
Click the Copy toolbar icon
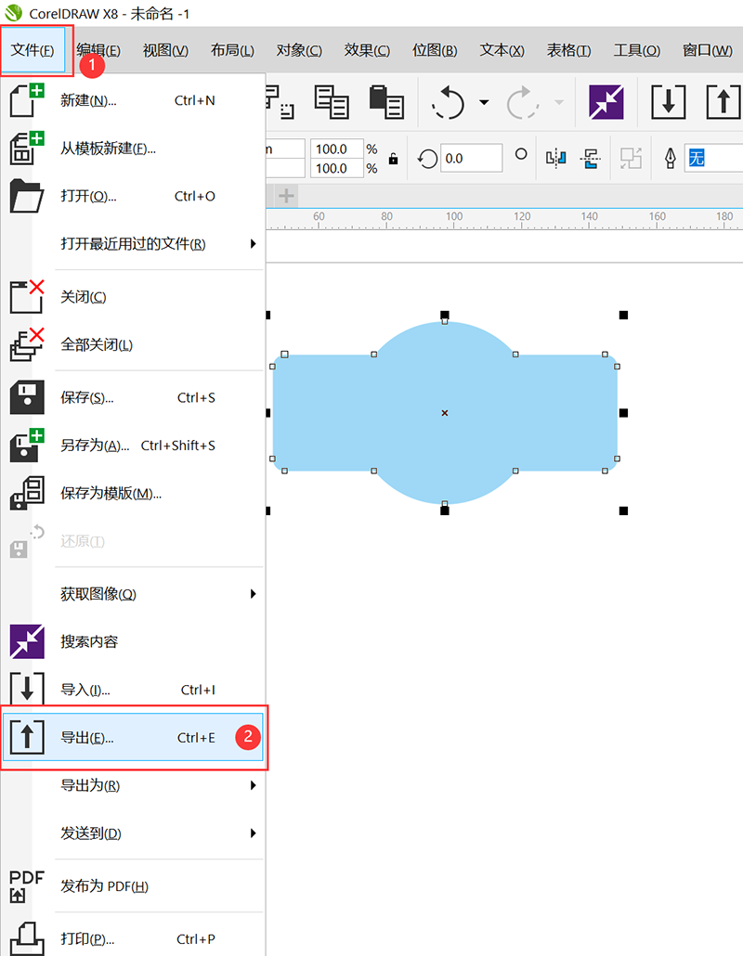coord(332,102)
